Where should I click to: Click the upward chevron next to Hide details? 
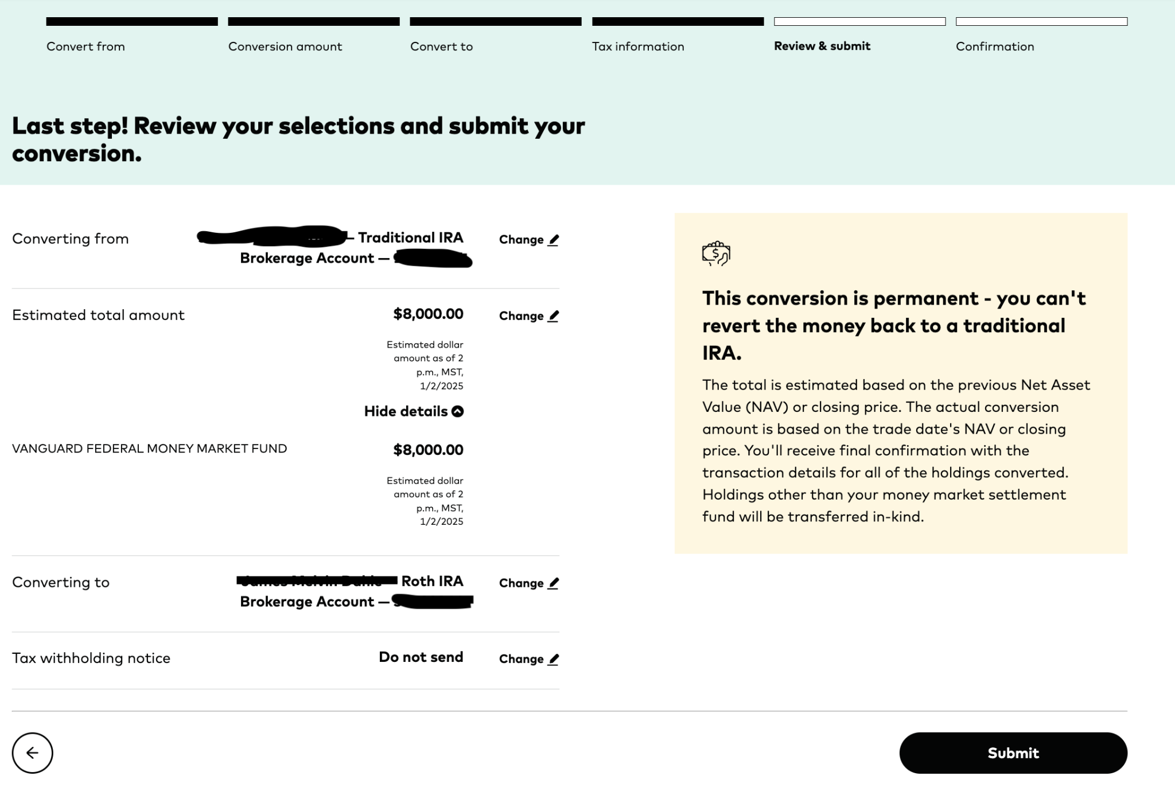(x=456, y=411)
